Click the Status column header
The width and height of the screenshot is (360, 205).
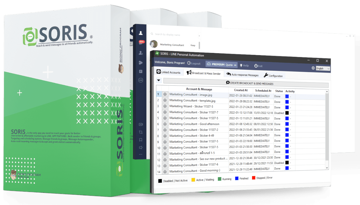tap(279, 91)
